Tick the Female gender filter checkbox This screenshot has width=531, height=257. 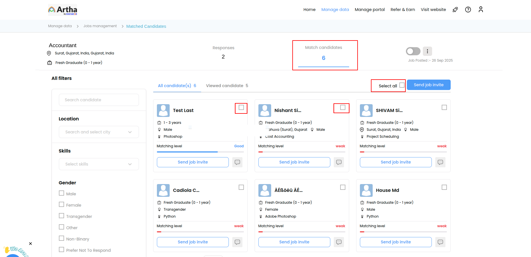coord(61,205)
